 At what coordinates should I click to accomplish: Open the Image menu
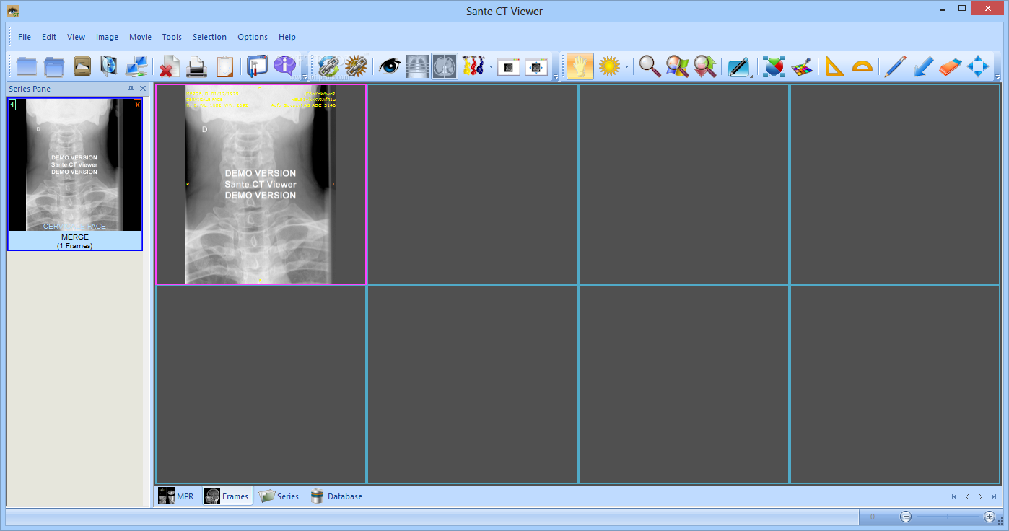[x=107, y=37]
